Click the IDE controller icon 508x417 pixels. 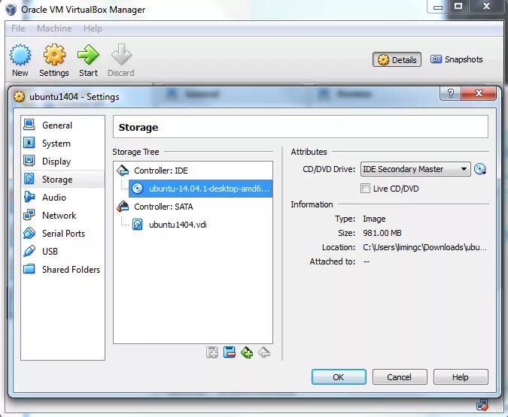point(123,170)
